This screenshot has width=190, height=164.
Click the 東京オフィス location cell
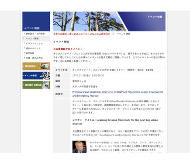(x=118, y=81)
